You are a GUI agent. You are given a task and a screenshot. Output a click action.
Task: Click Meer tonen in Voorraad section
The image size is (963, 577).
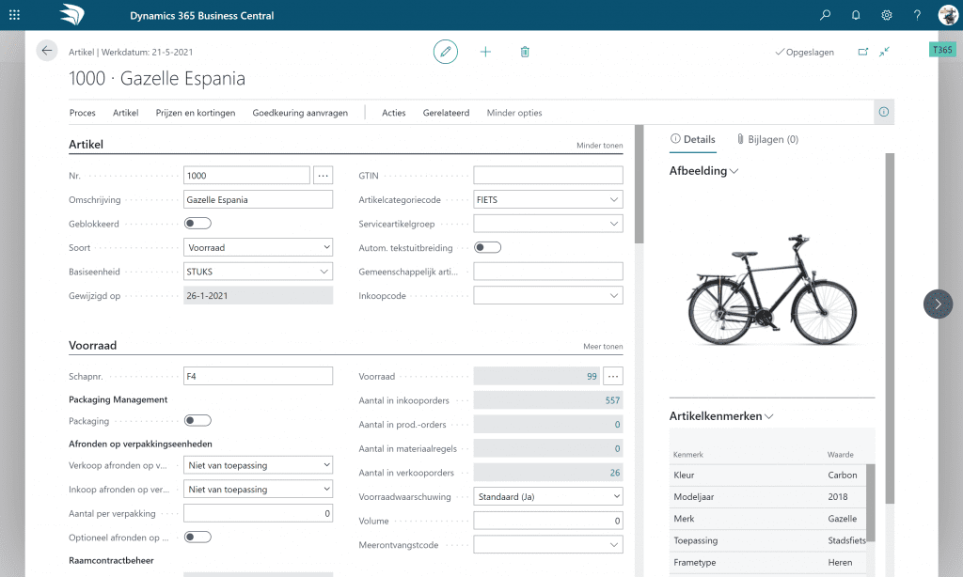603,346
